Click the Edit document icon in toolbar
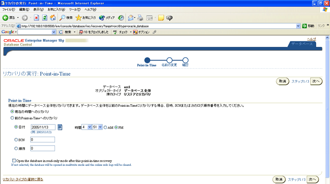 point(149,18)
